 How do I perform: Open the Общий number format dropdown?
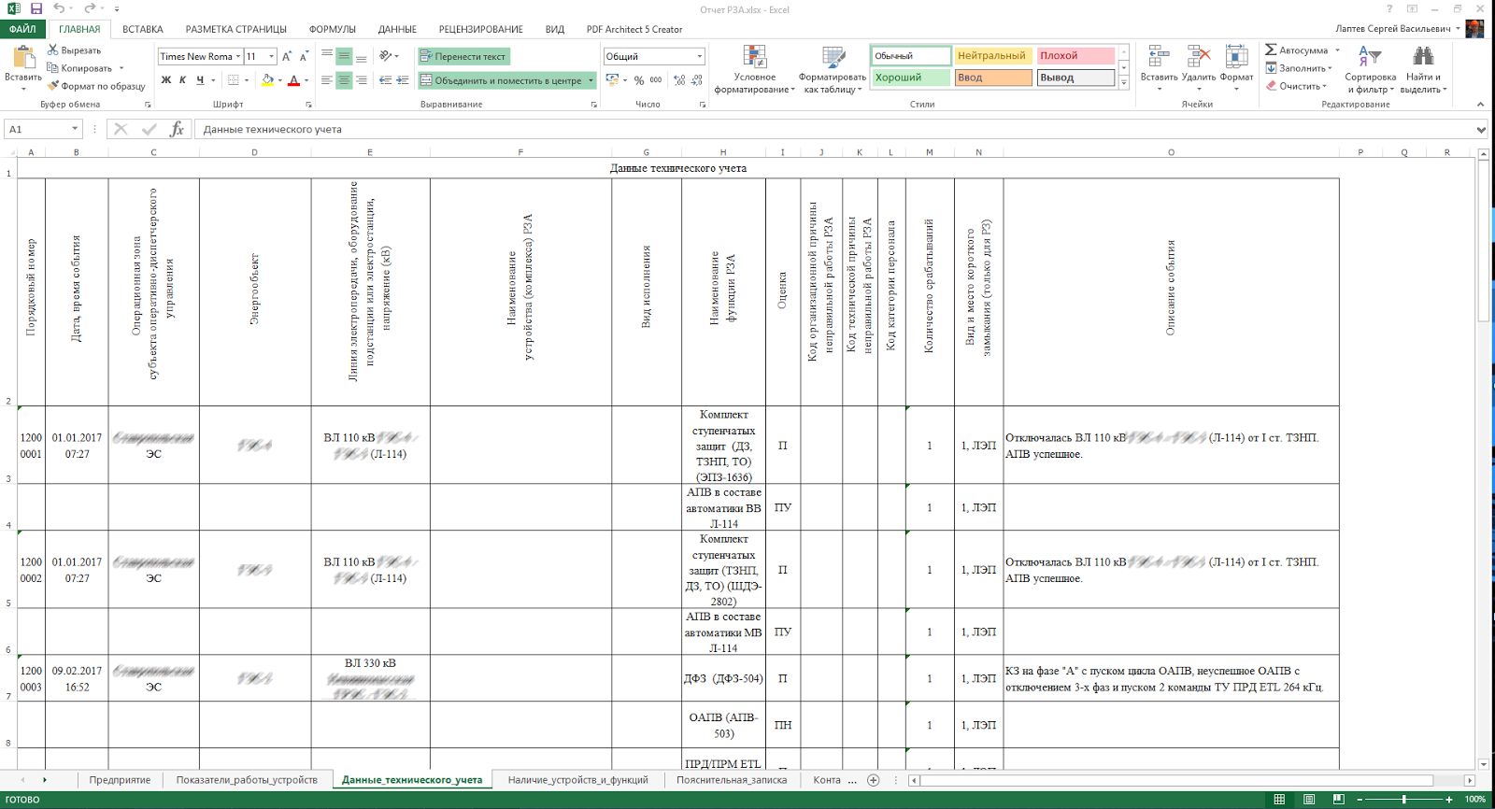699,56
